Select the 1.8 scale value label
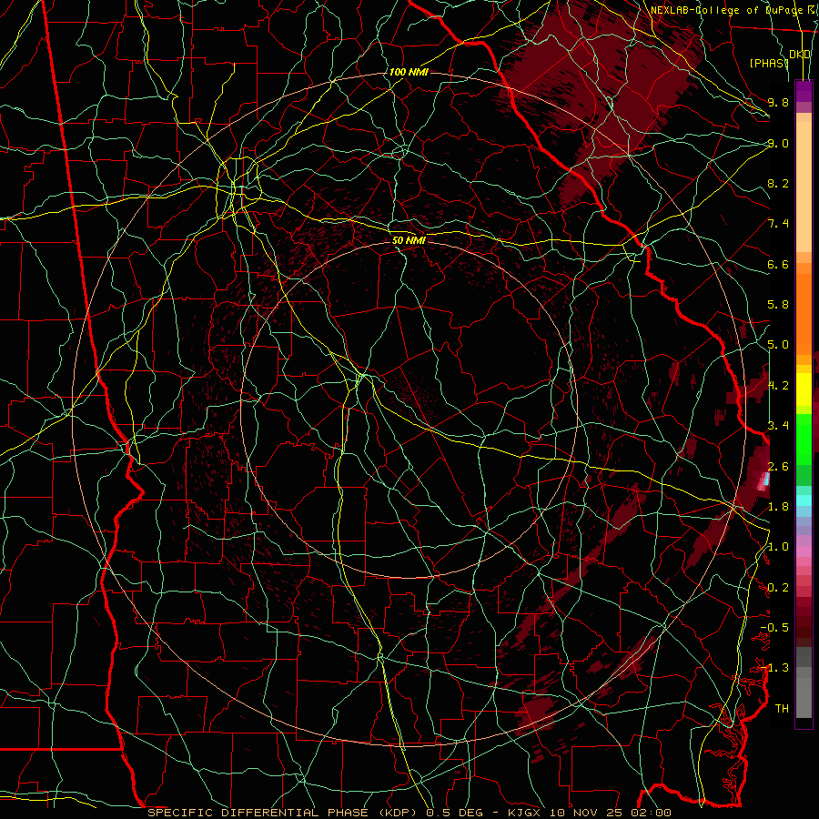Screen dimensions: 819x819 778,506
